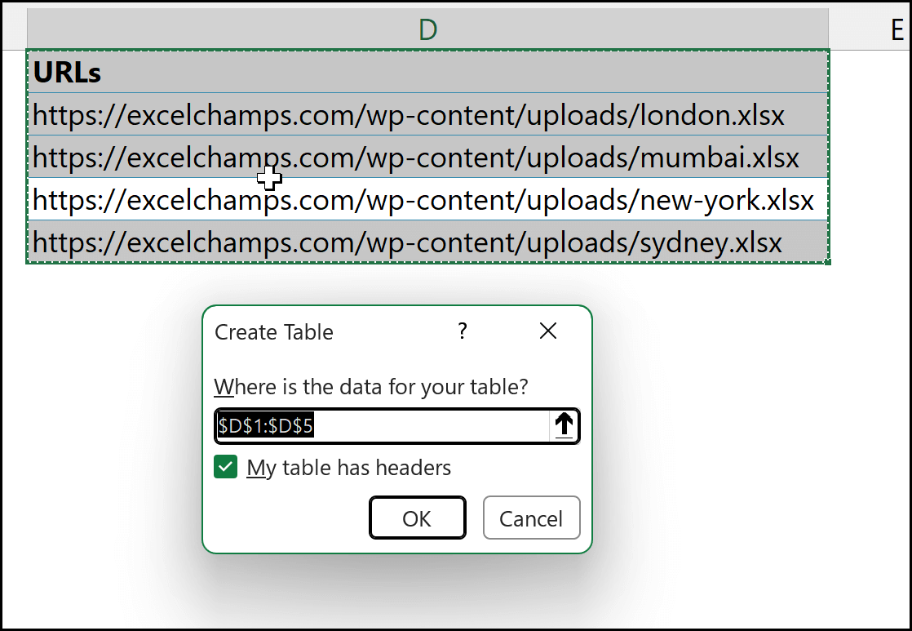Click the collapse dialog range selector arrow
The image size is (912, 631).
pos(564,425)
